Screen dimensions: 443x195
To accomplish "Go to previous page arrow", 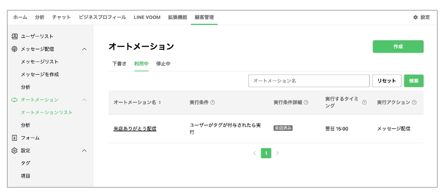I will 254,153.
